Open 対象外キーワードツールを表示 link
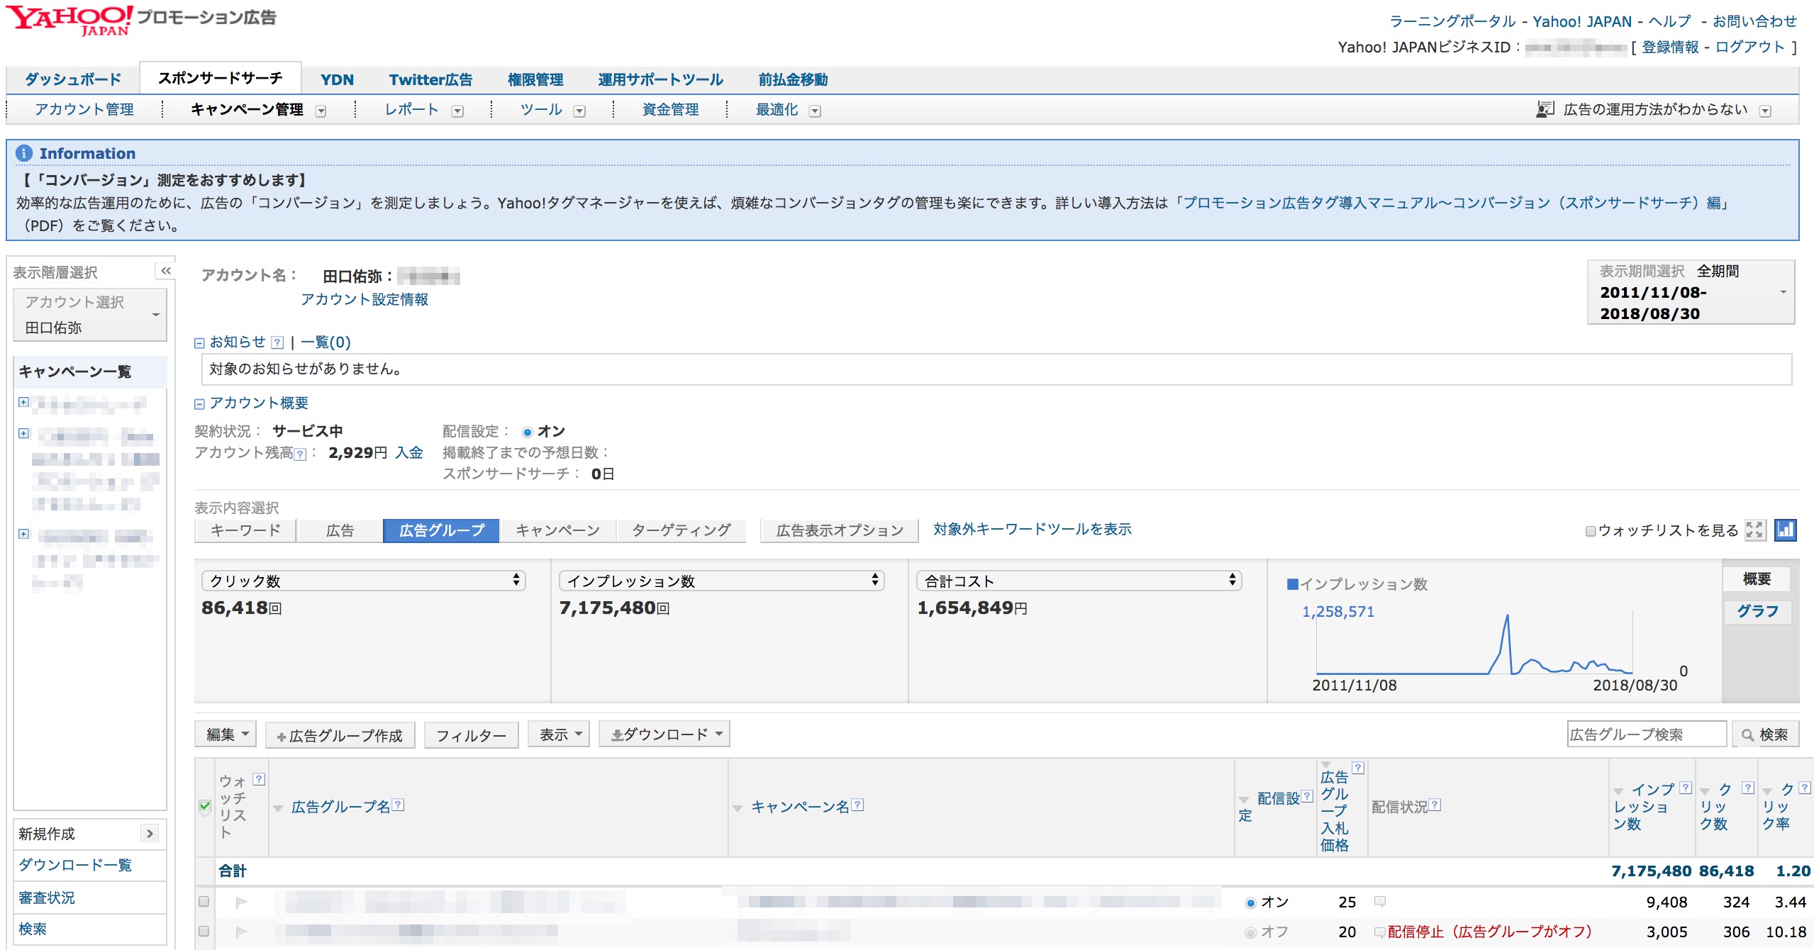This screenshot has width=1814, height=950. tap(1033, 530)
